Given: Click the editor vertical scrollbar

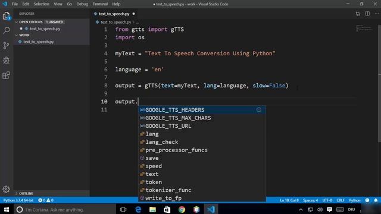Looking at the screenshot, I should click(379, 83).
